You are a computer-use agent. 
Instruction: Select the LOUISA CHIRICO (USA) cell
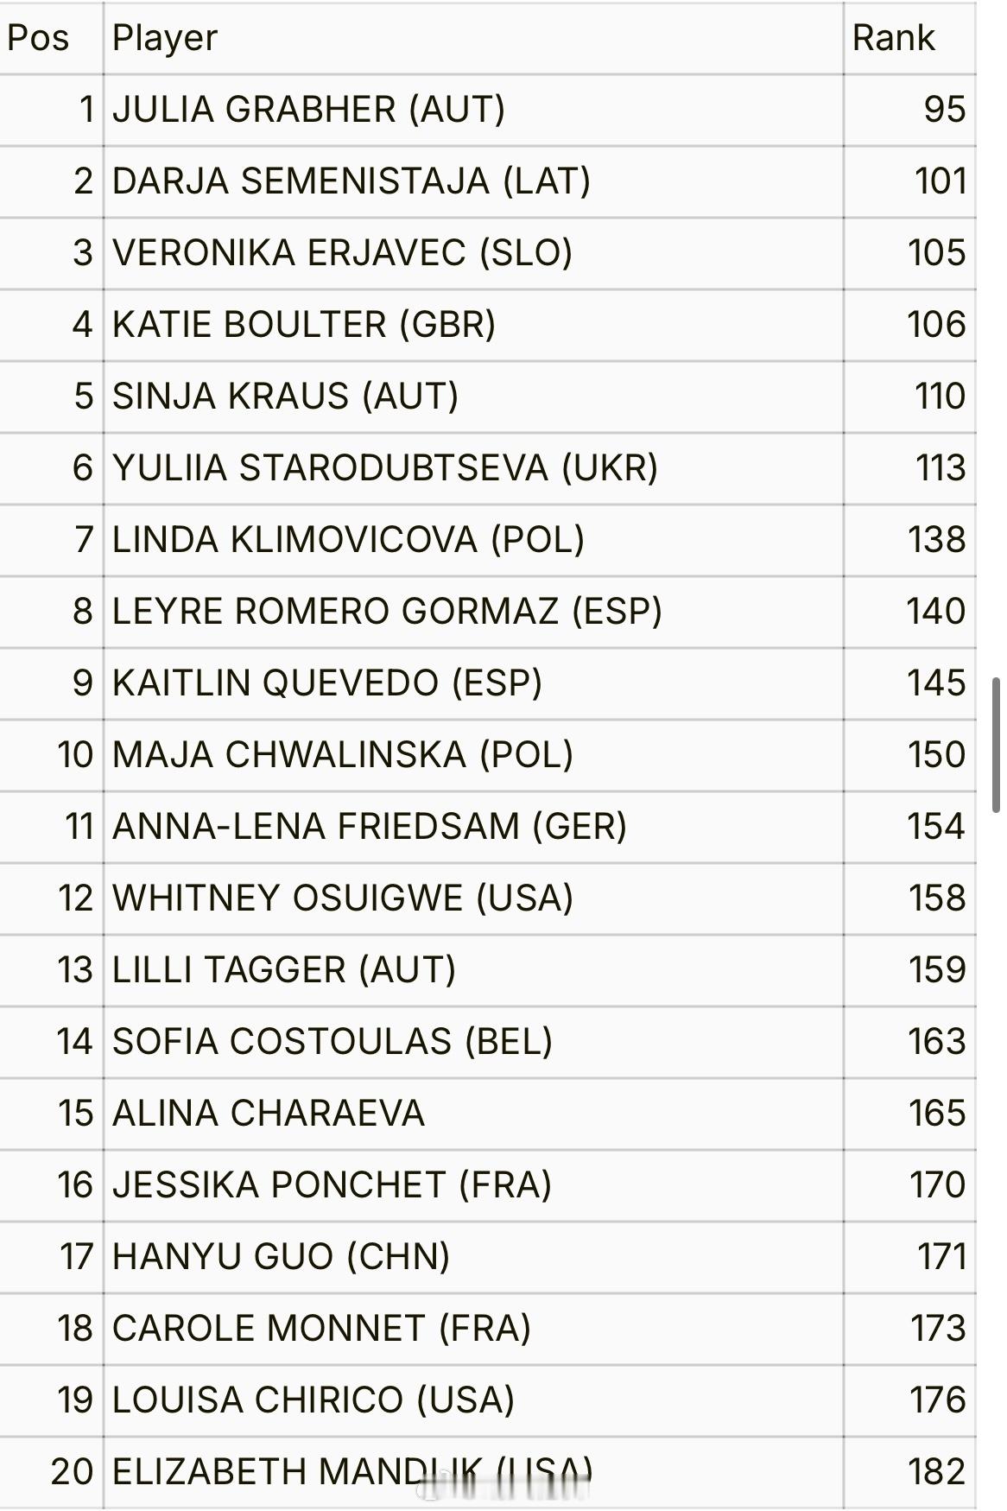473,1400
